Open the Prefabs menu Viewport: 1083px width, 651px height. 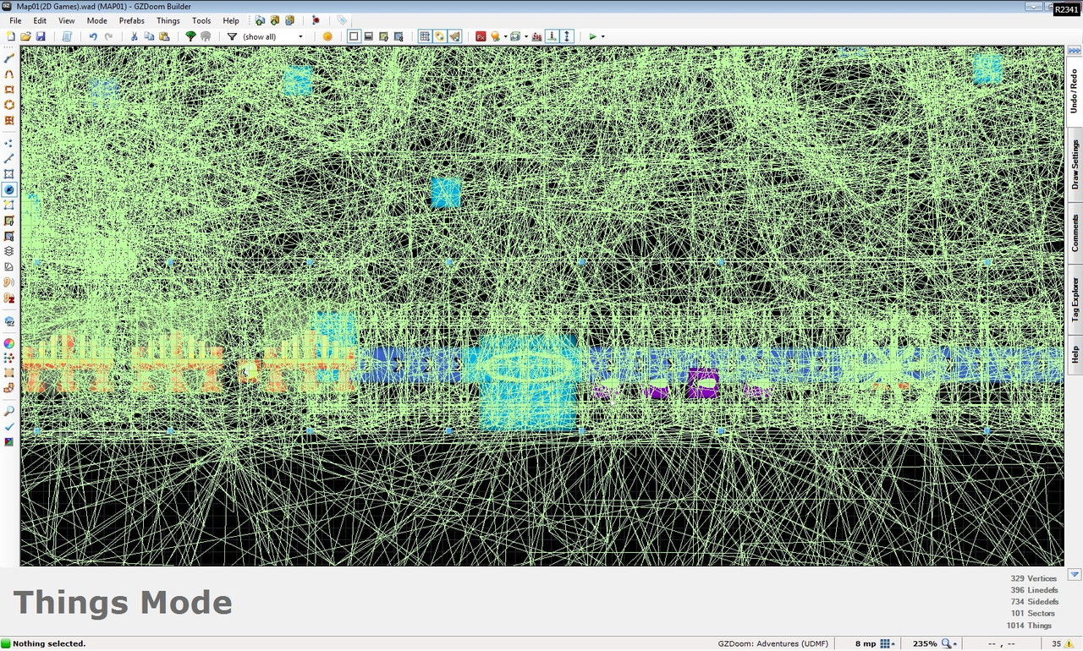click(131, 20)
